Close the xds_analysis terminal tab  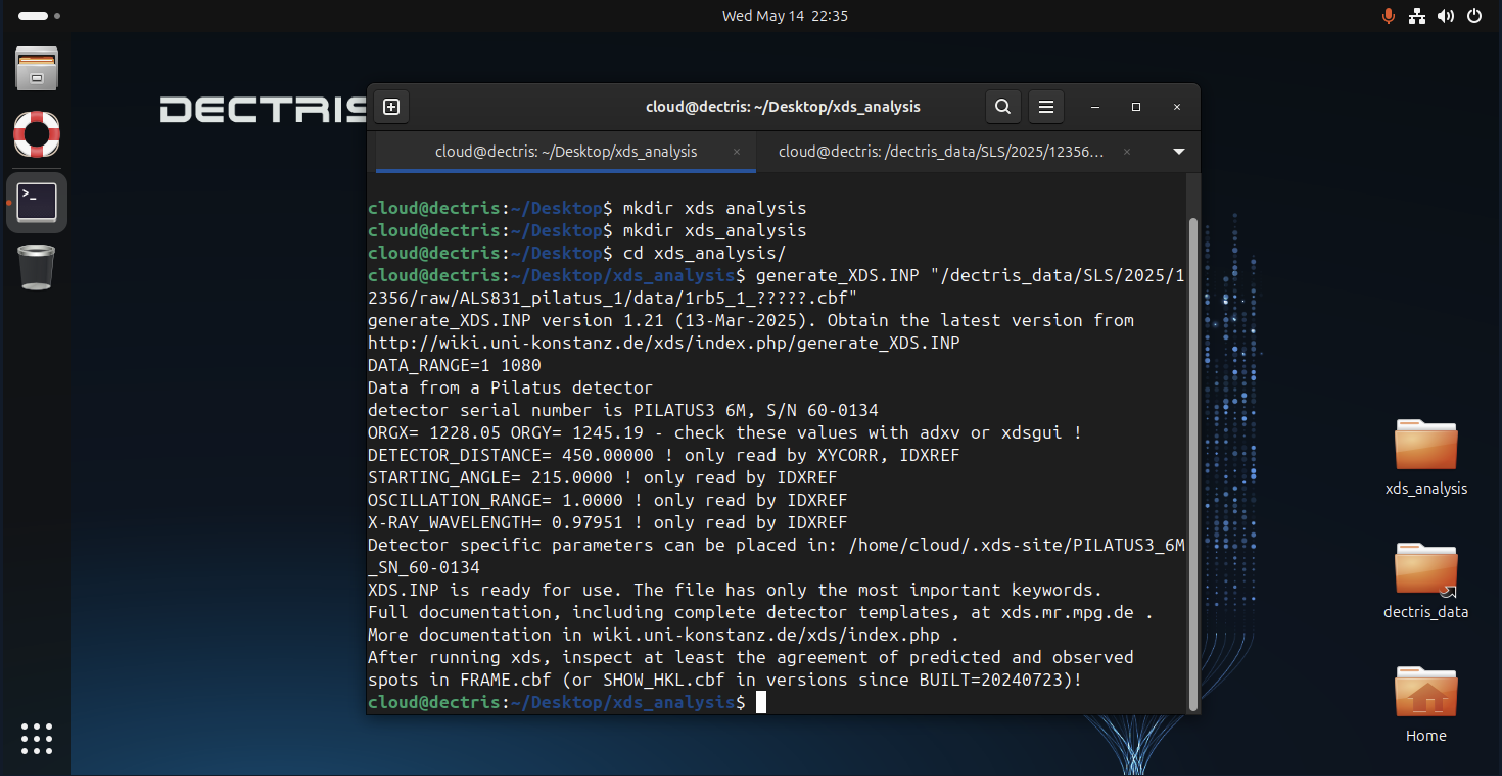coord(736,152)
